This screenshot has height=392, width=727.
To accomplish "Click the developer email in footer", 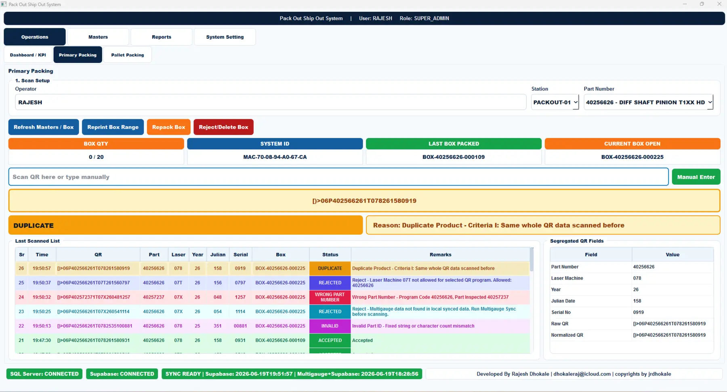I will tap(582, 374).
